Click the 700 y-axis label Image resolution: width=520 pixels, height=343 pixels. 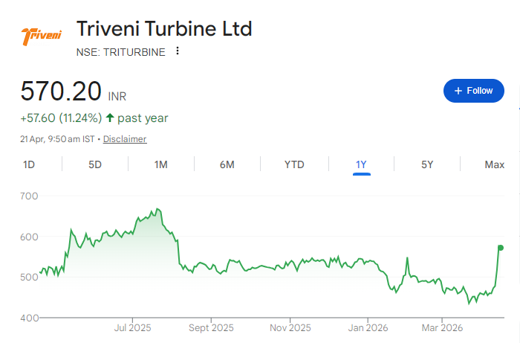(29, 196)
